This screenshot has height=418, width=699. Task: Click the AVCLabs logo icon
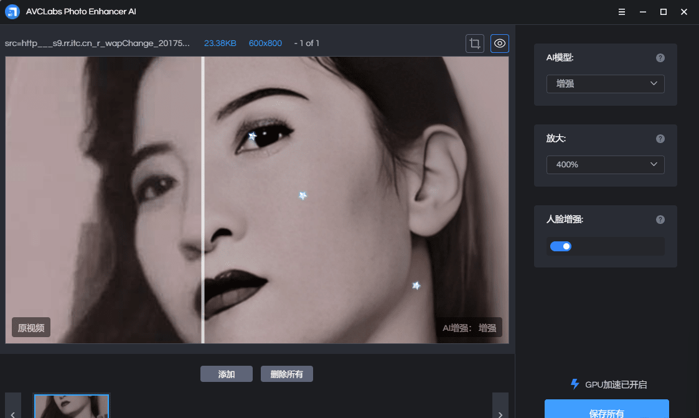pyautogui.click(x=12, y=12)
